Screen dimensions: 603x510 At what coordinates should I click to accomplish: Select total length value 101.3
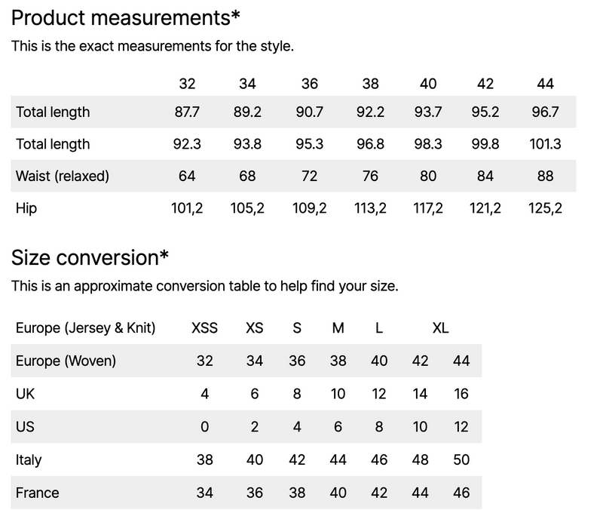(x=545, y=144)
